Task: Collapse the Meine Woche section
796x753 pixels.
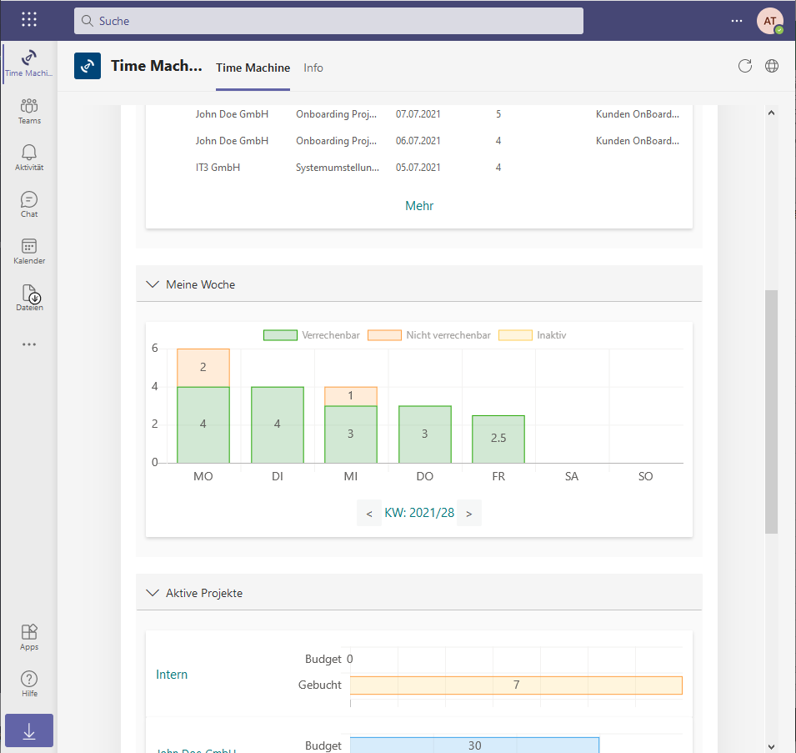Action: [x=153, y=284]
